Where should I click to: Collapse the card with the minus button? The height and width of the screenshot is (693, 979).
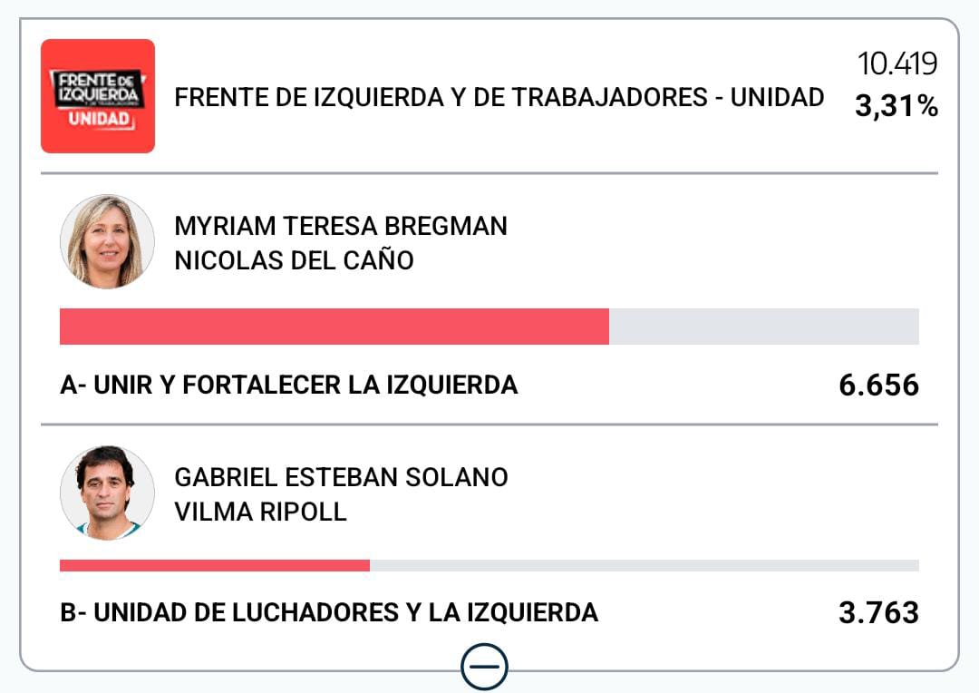tap(484, 669)
